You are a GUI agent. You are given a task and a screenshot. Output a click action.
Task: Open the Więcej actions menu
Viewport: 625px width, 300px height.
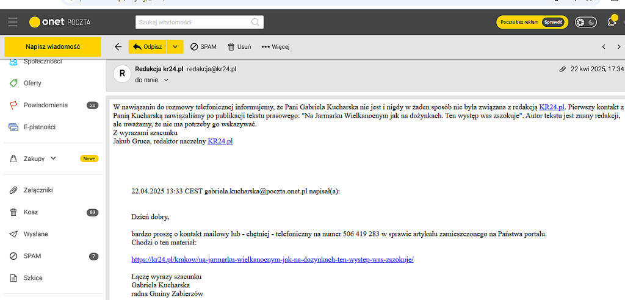pos(275,47)
